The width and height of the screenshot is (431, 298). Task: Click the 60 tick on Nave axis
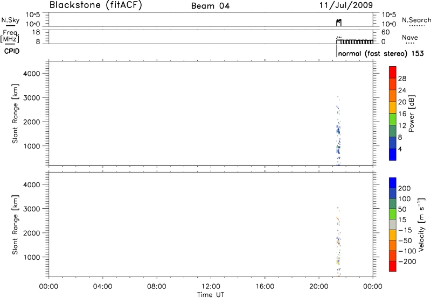[385, 32]
